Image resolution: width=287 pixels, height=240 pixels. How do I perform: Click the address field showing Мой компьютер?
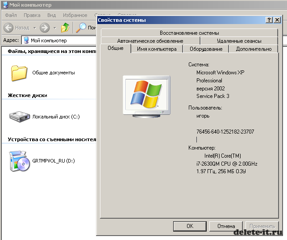pos(59,40)
